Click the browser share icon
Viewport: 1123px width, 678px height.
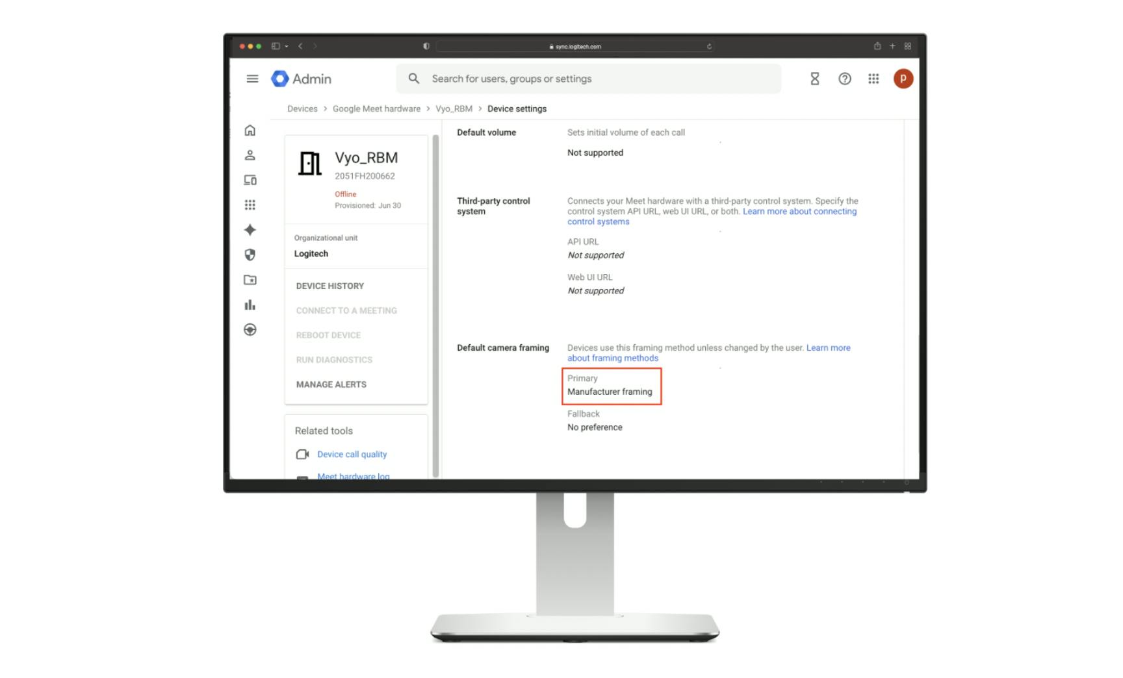tap(877, 46)
